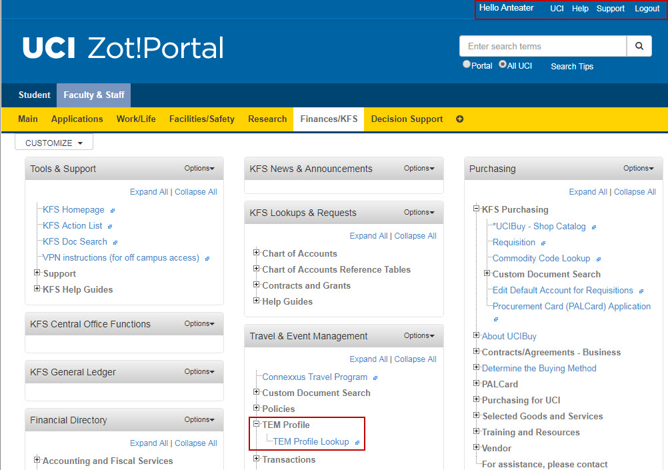Click the Enter search terms field
Image resolution: width=668 pixels, height=470 pixels.
[x=543, y=46]
